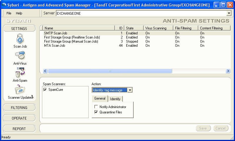Select the MTA Scan Job row
The height and width of the screenshot is (141, 235).
(55, 46)
